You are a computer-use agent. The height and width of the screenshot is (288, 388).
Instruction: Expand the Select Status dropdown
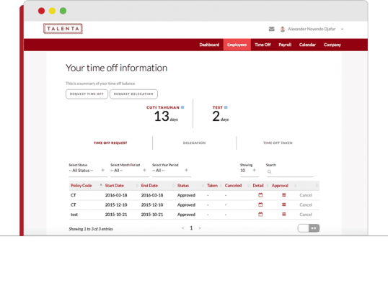coord(88,171)
